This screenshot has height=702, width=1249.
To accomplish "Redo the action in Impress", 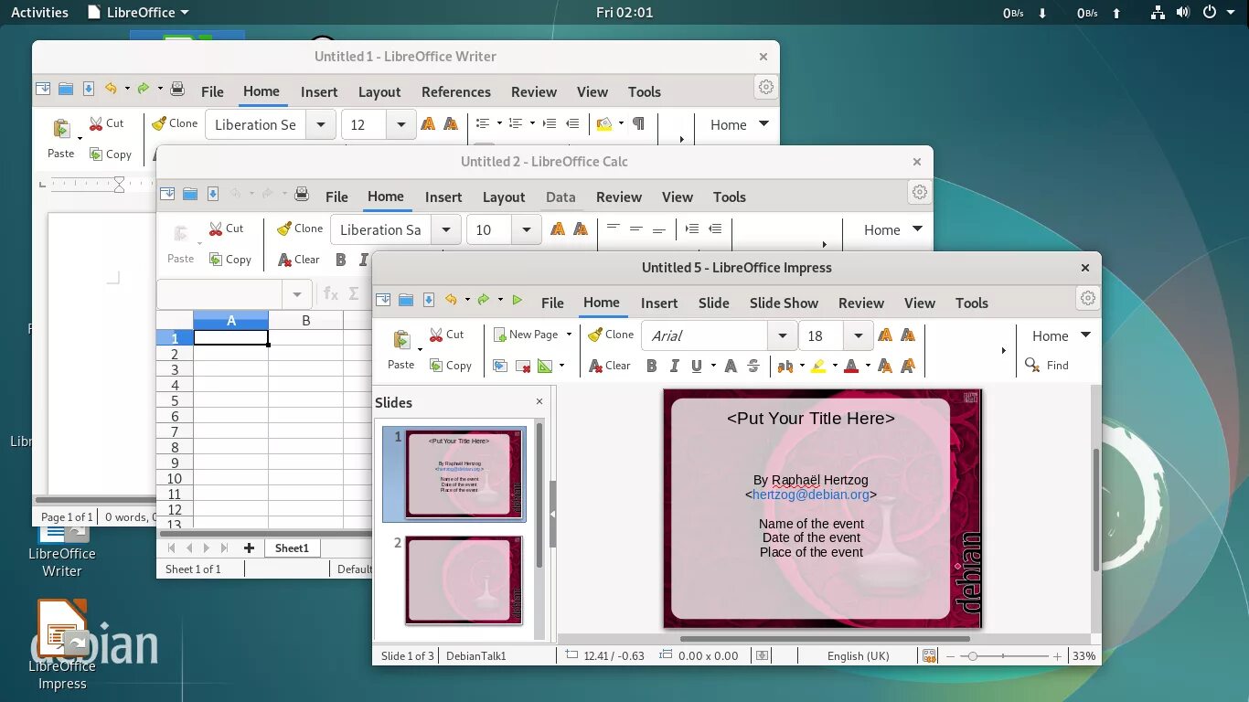I will 484,300.
